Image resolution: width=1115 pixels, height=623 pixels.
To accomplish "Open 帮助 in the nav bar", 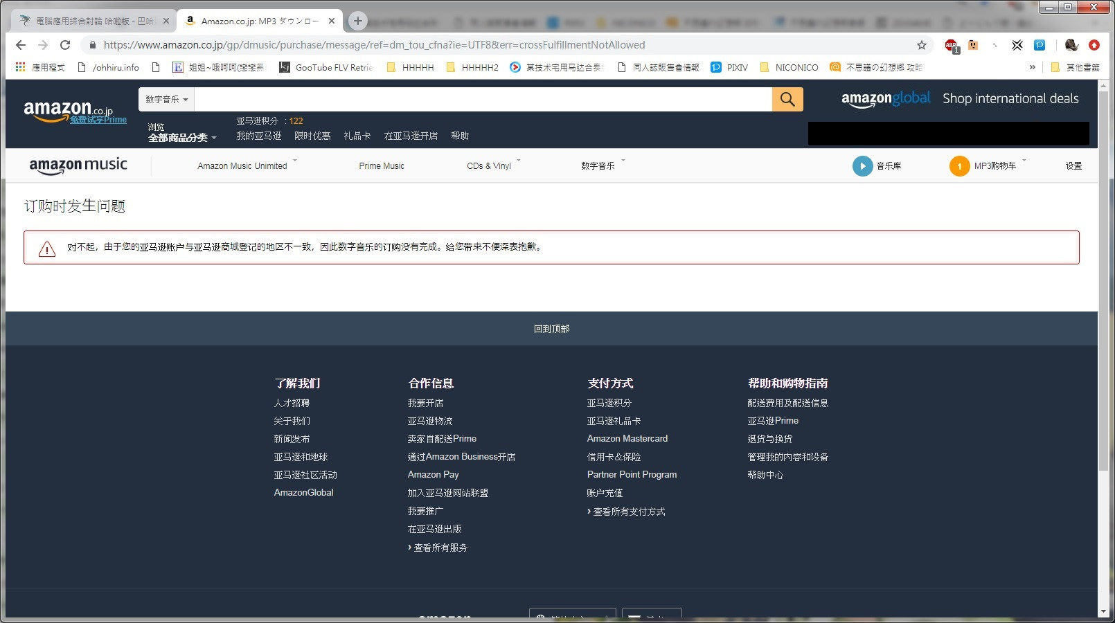I will pyautogui.click(x=460, y=136).
